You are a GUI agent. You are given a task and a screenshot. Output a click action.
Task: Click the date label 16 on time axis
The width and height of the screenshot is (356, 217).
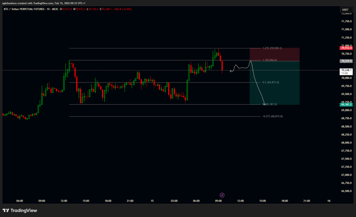pos(329,201)
